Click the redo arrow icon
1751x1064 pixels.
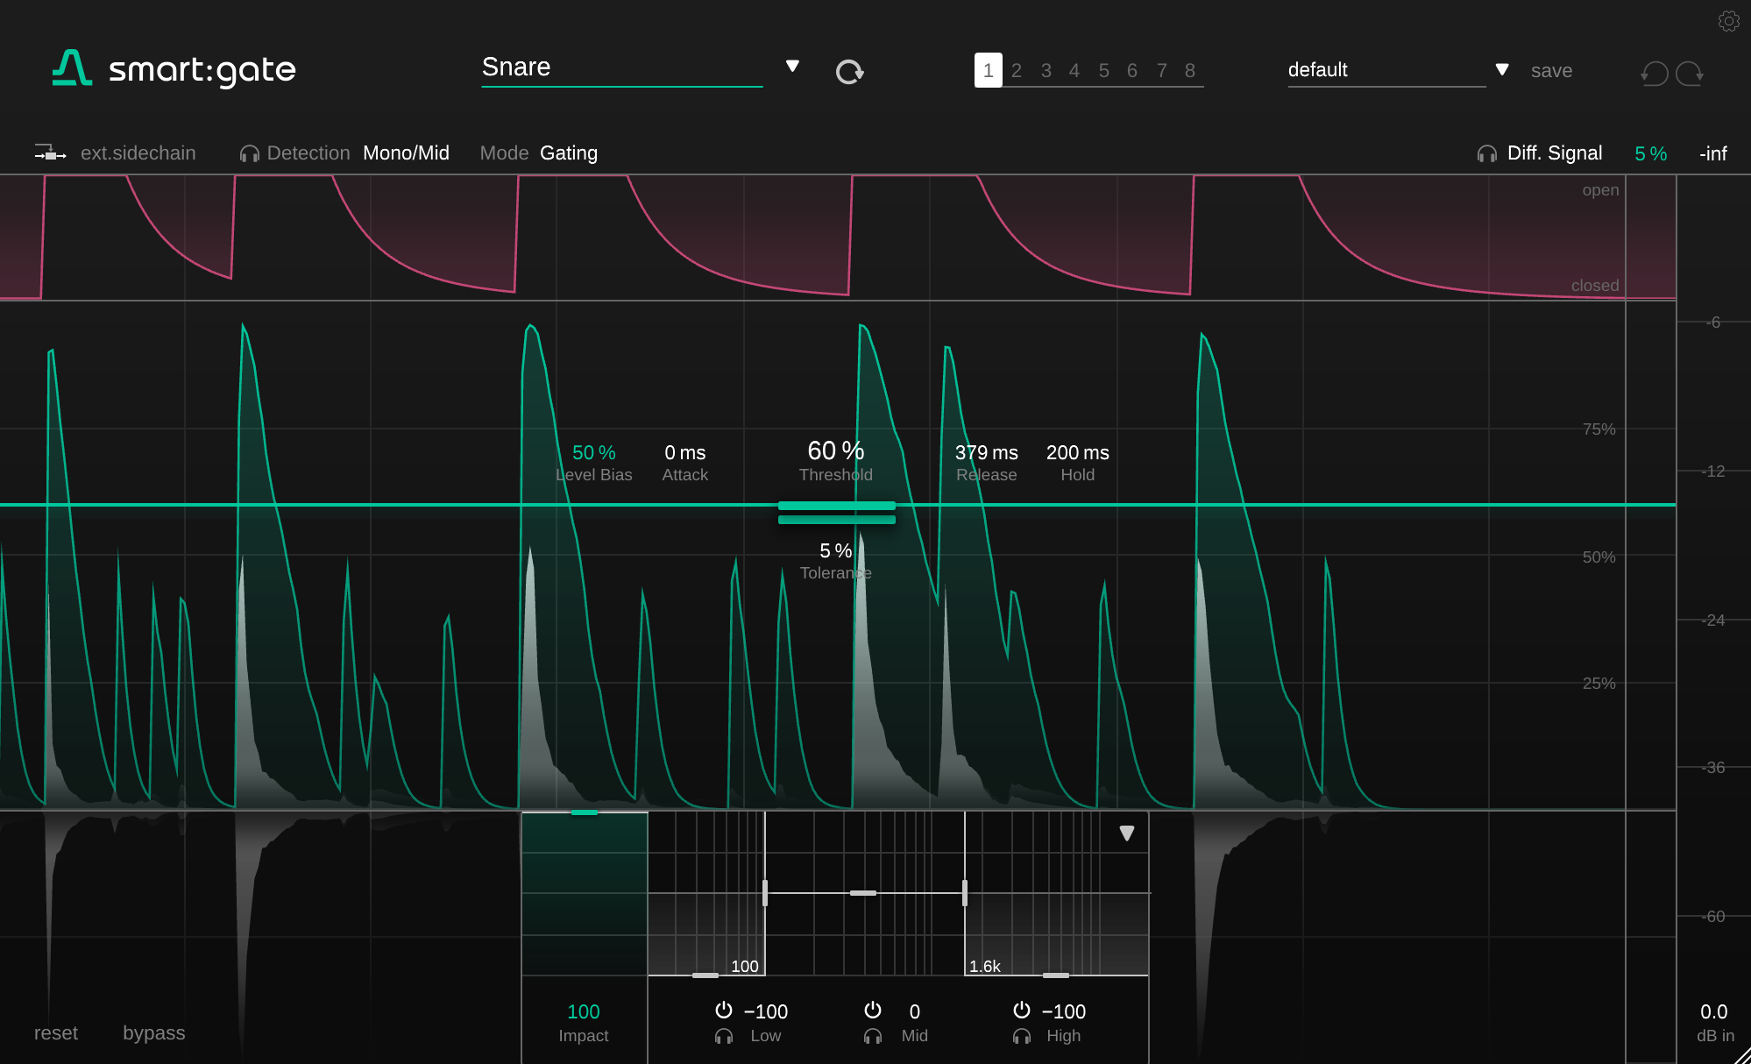pyautogui.click(x=1690, y=74)
